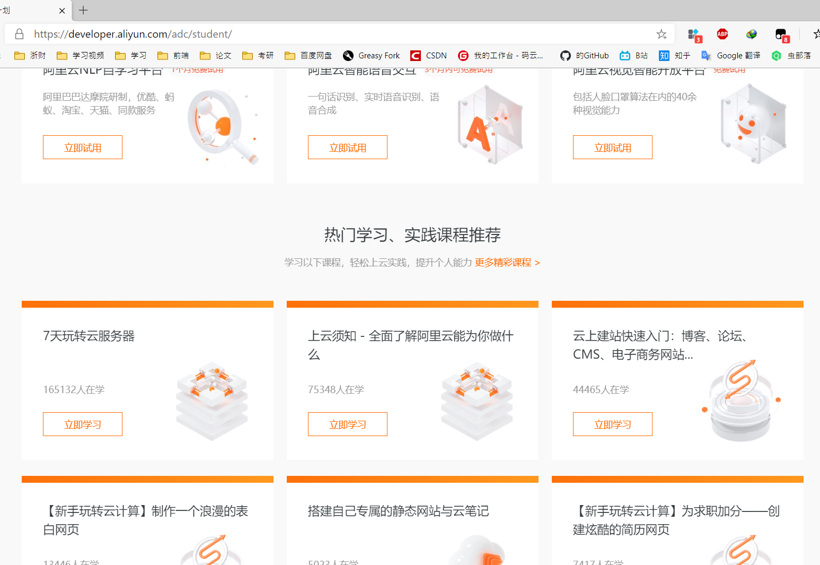Image resolution: width=820 pixels, height=565 pixels.
Task: Open the 7天玩转云服务器 course title
Action: [89, 336]
